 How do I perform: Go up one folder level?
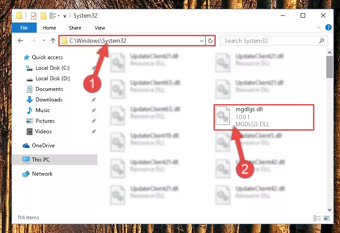(53, 41)
